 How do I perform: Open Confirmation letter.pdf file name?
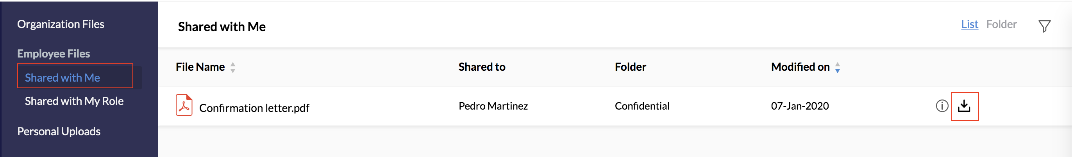pyautogui.click(x=254, y=108)
